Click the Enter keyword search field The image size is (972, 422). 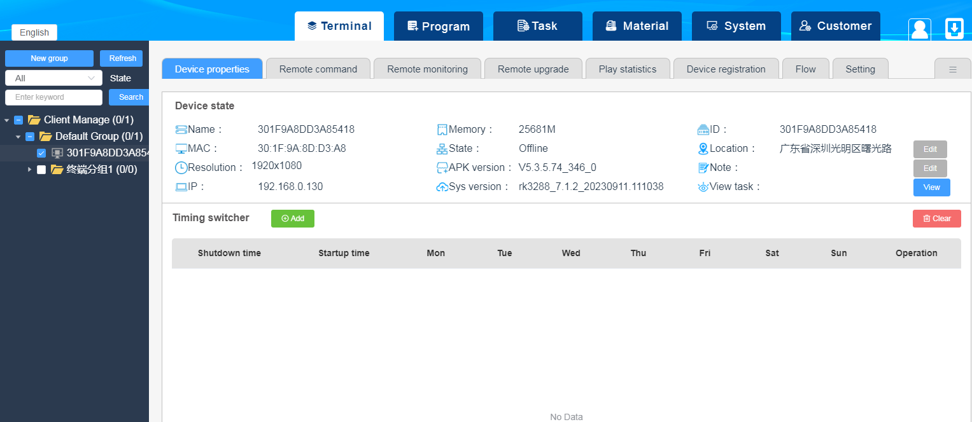(x=53, y=97)
